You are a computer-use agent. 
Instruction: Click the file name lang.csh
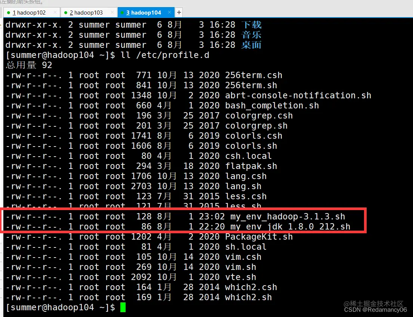click(246, 176)
